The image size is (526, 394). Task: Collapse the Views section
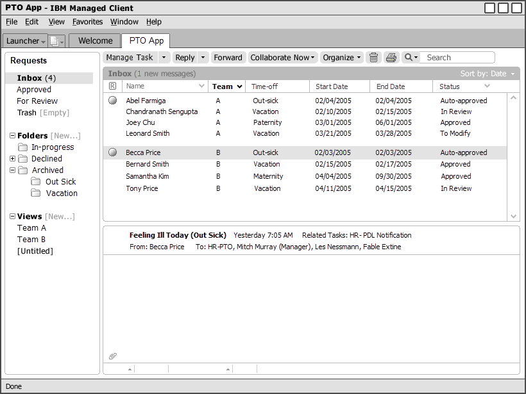12,217
